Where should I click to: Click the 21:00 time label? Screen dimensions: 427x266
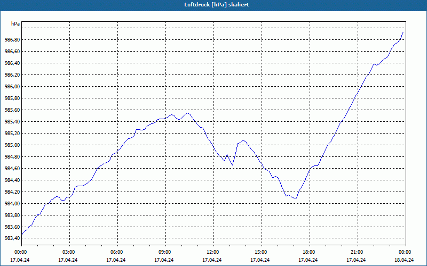[358, 252]
